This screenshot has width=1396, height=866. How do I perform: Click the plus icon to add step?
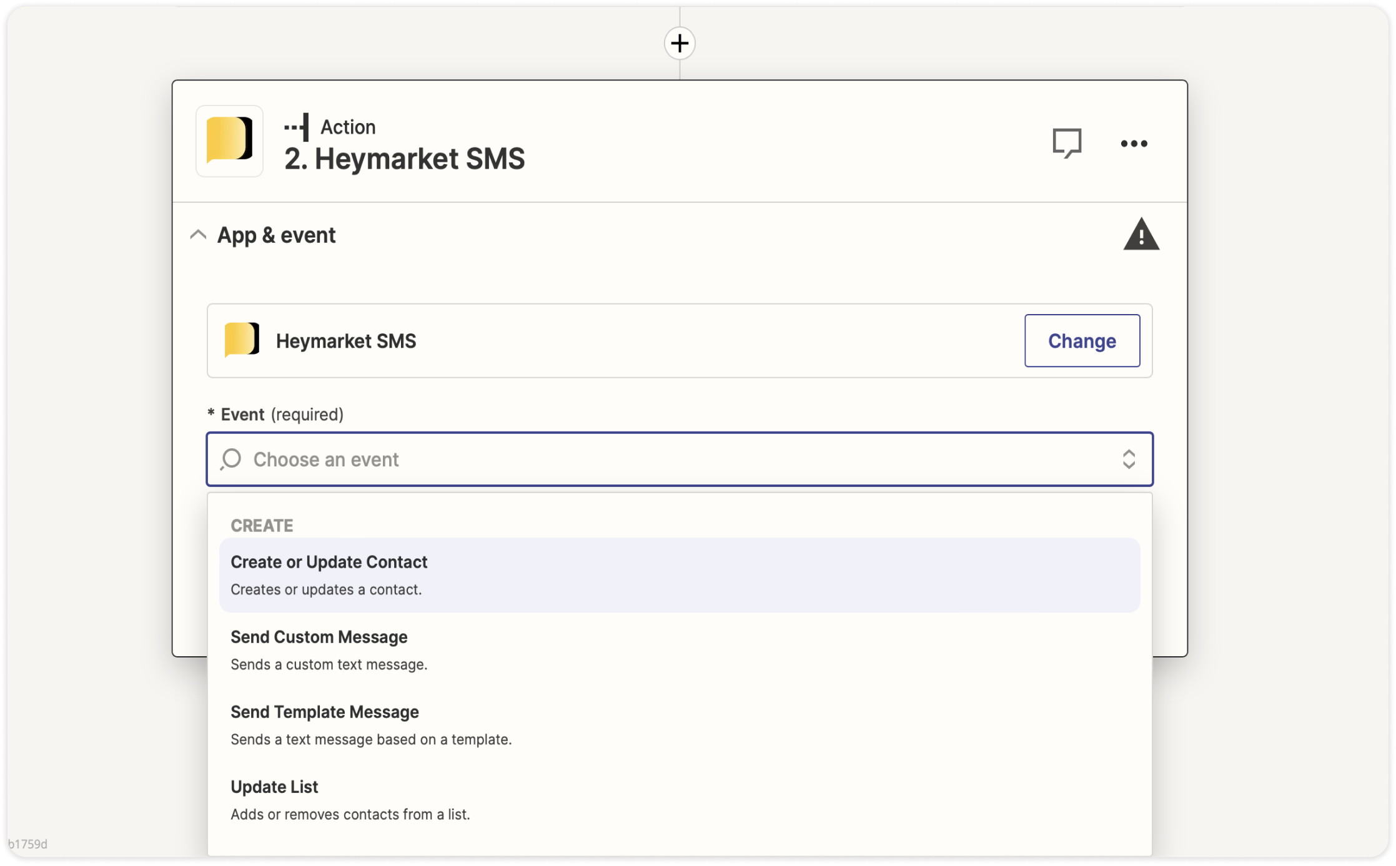pos(680,43)
